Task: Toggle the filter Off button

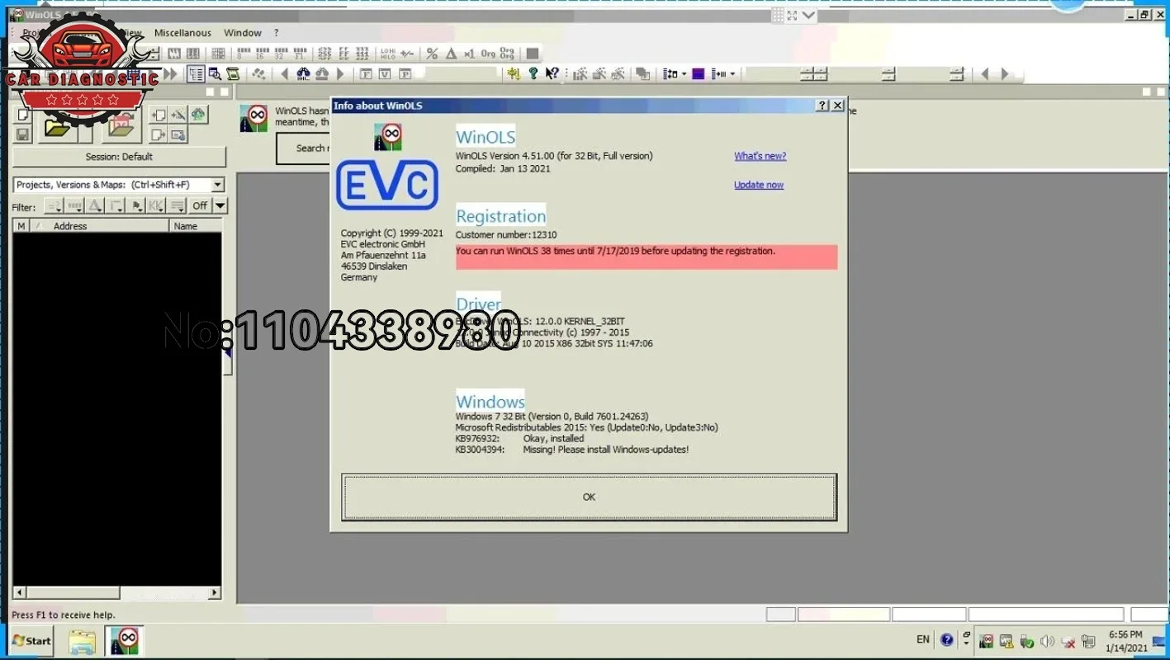Action: (x=200, y=205)
